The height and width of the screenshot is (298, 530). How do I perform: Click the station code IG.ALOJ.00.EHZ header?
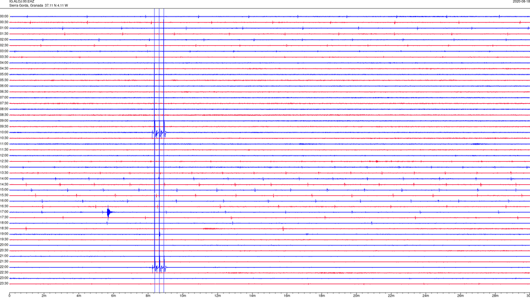[22, 2]
